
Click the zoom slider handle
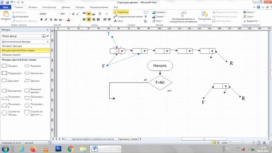coord(243,143)
